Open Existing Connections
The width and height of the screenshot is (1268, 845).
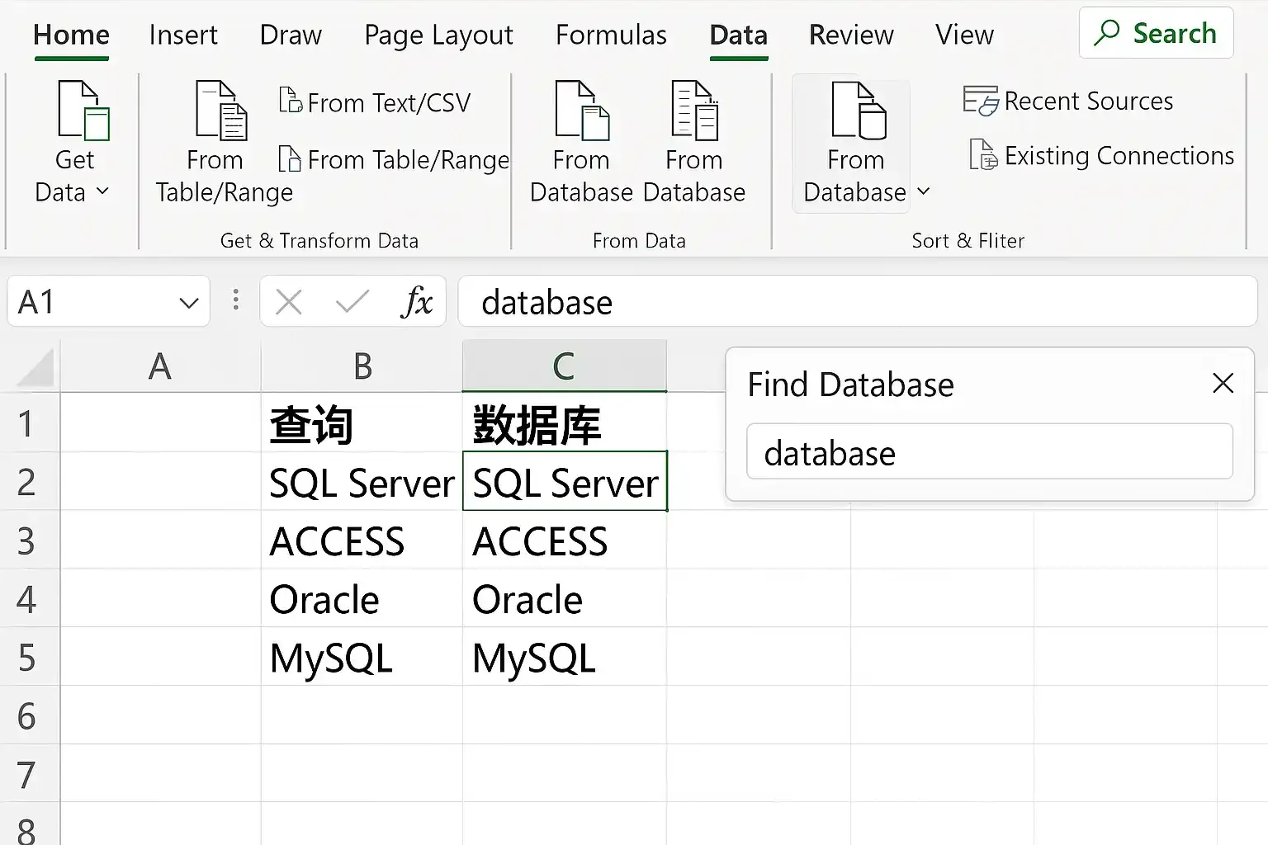1102,156
